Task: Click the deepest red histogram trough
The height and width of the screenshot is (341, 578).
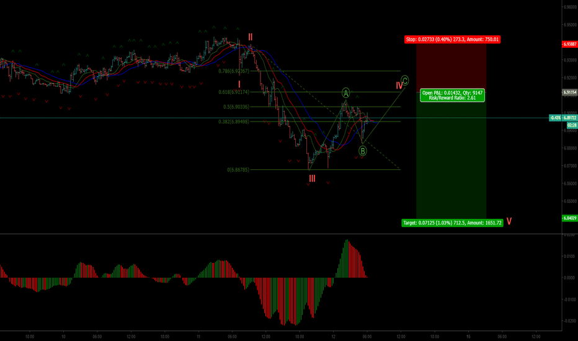Action: tap(283, 301)
